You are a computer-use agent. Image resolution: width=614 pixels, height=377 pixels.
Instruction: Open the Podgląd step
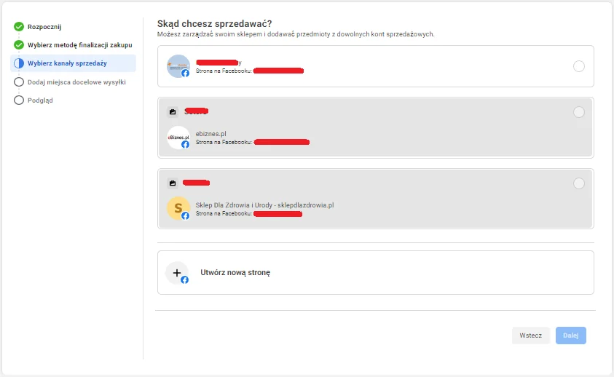[x=40, y=100]
